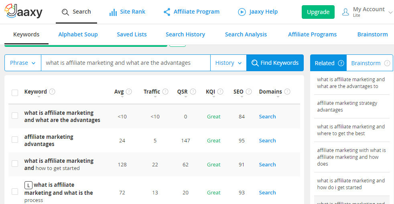Image resolution: width=394 pixels, height=204 pixels.
Task: Select the Related panel tab
Action: coord(329,63)
